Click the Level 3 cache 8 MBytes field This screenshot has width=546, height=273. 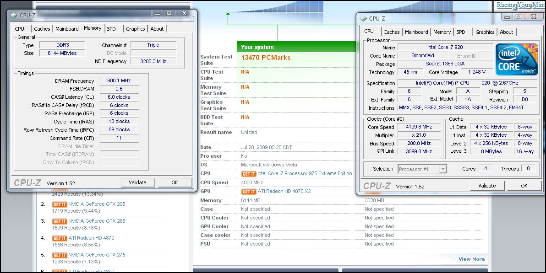pyautogui.click(x=491, y=151)
